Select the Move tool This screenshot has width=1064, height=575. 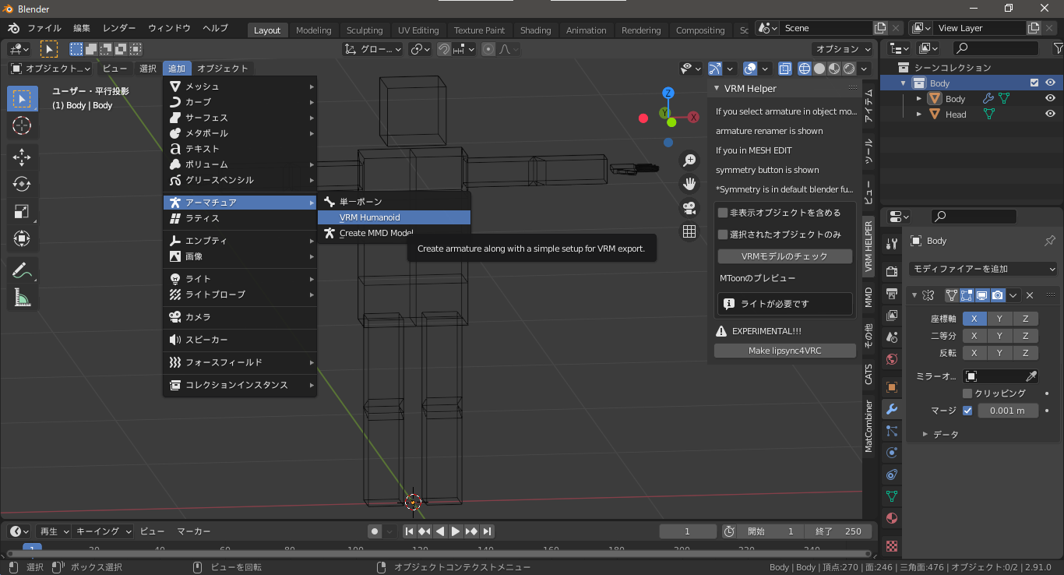[22, 157]
